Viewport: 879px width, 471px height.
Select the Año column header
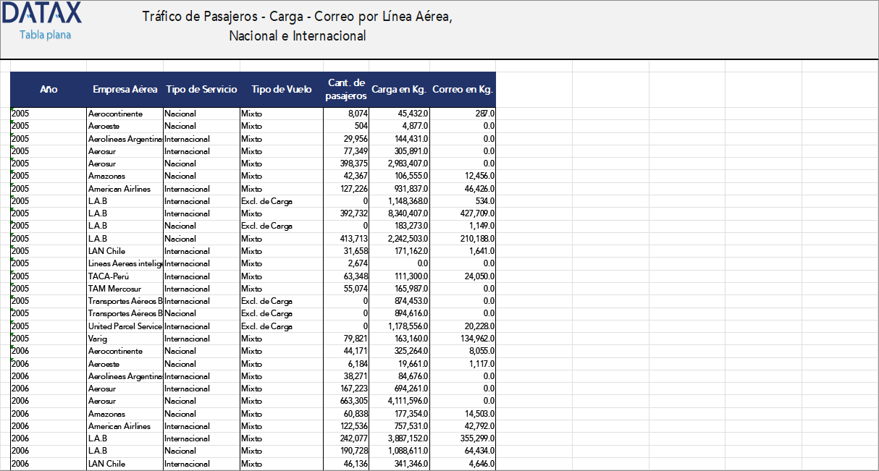(x=48, y=90)
